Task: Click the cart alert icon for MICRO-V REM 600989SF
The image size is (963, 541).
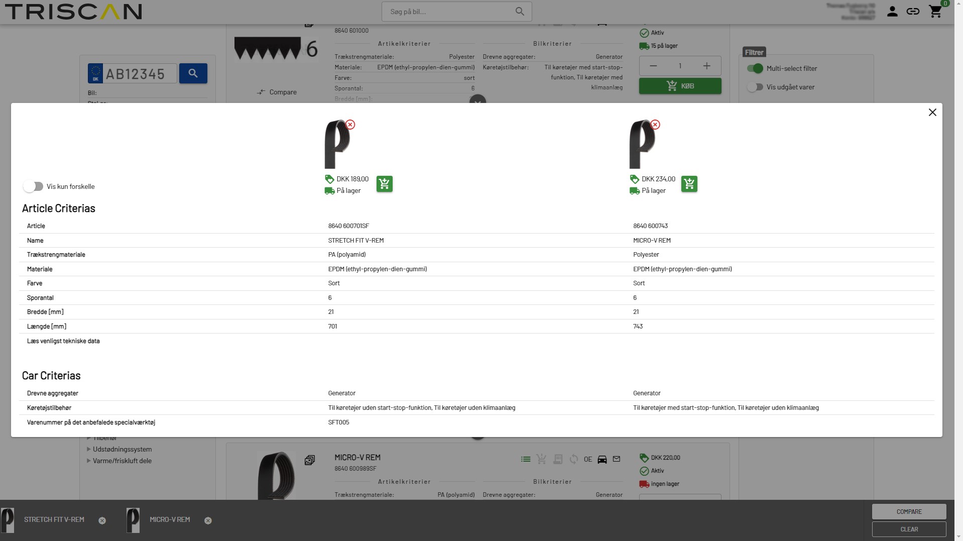Action: click(x=541, y=459)
